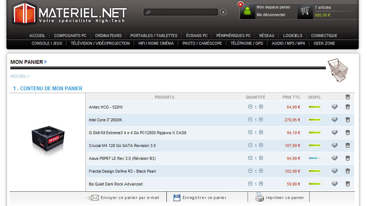Open the cart icon in header
This screenshot has width=367, height=206.
[x=305, y=11]
